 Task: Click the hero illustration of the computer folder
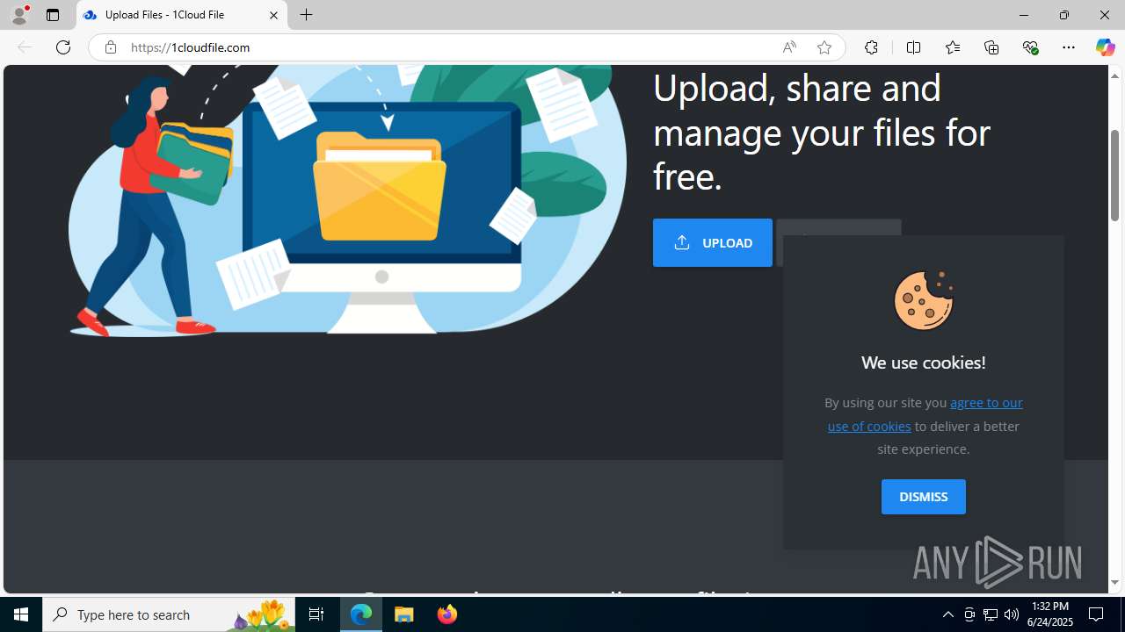tap(347, 200)
